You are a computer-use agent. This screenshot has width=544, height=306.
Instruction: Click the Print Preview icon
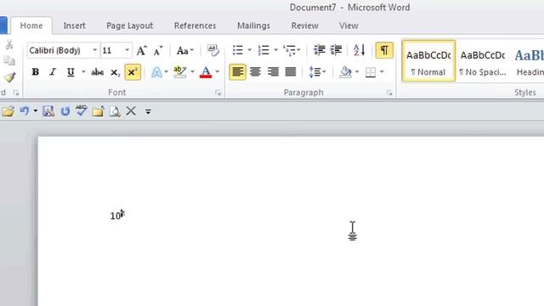click(x=115, y=111)
